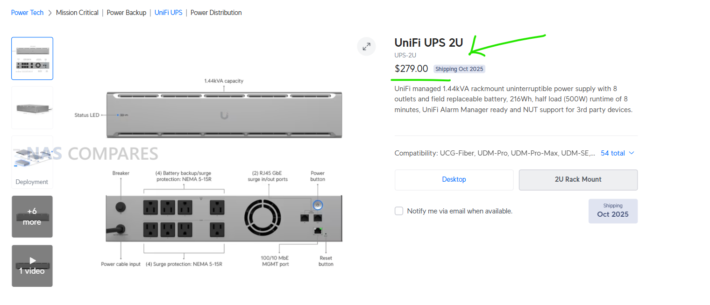
Task: Select the UniFi UPS tab
Action: 169,13
